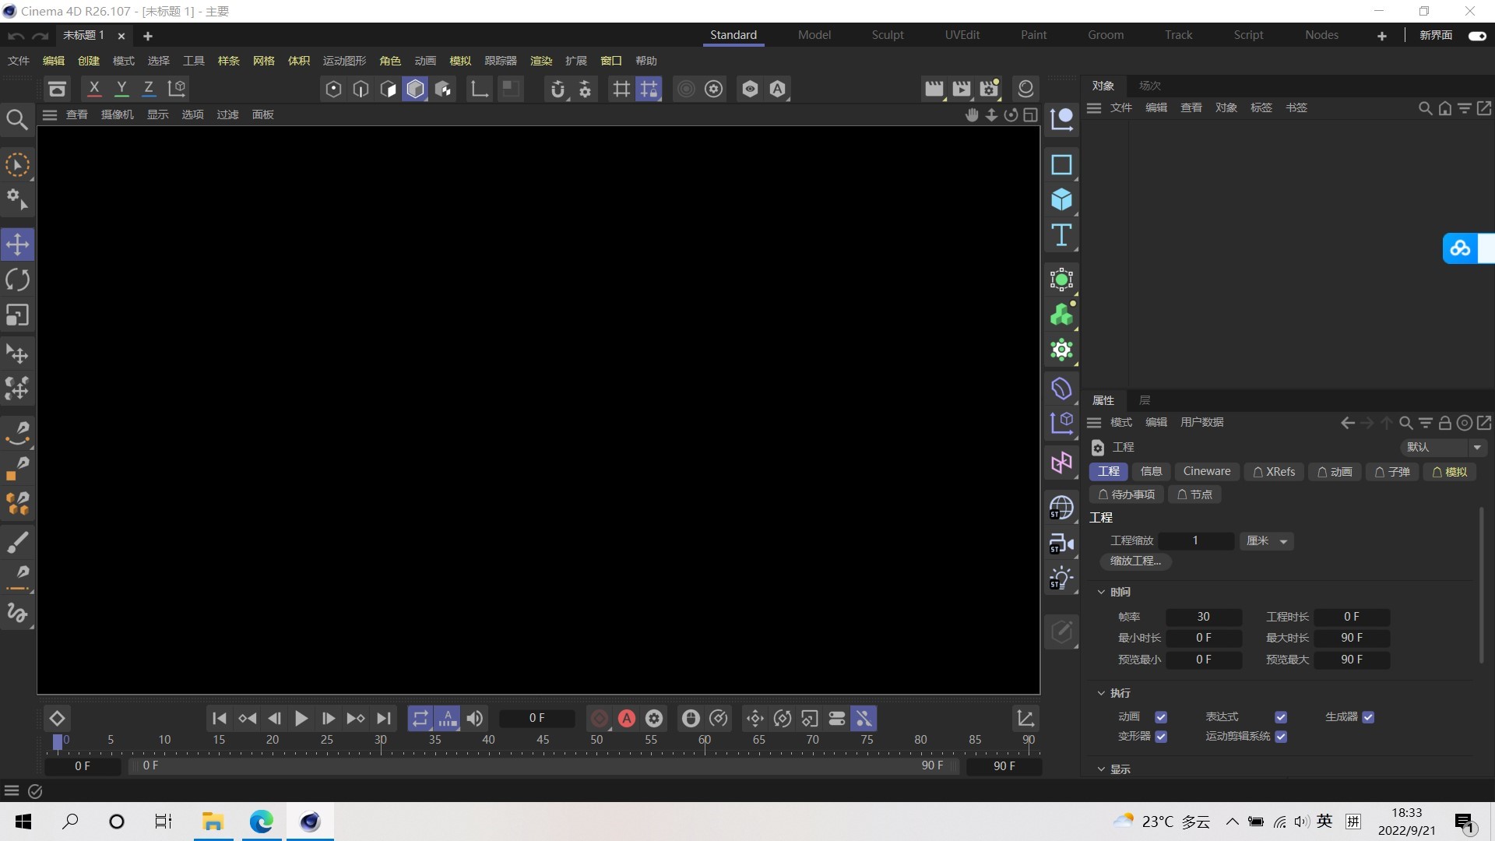Select the Move tool in the left toolbar
The height and width of the screenshot is (841, 1495).
point(17,244)
